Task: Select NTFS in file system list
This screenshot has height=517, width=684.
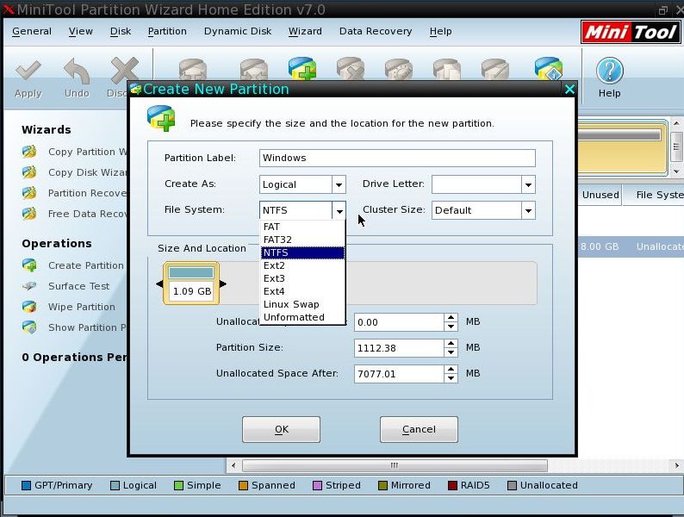Action: (302, 252)
